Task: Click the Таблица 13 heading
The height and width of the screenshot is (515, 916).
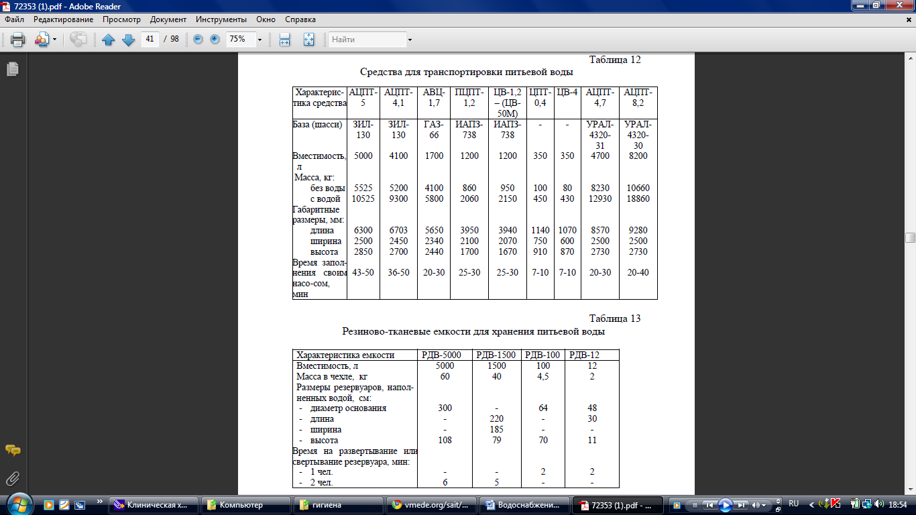Action: (x=615, y=319)
